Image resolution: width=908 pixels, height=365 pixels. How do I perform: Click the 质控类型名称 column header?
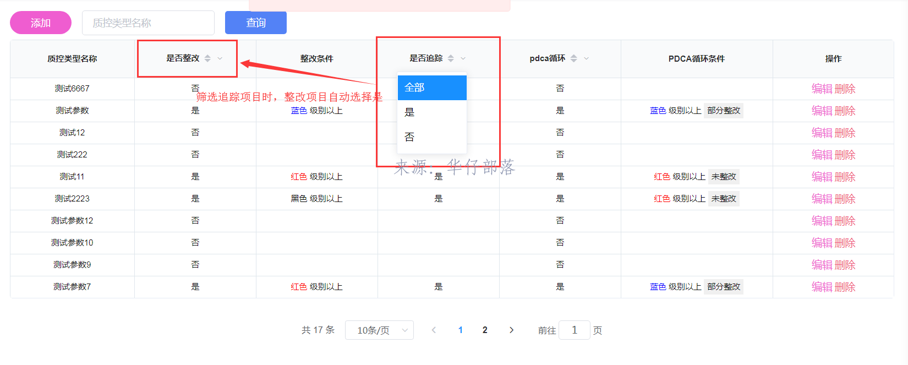tap(72, 58)
